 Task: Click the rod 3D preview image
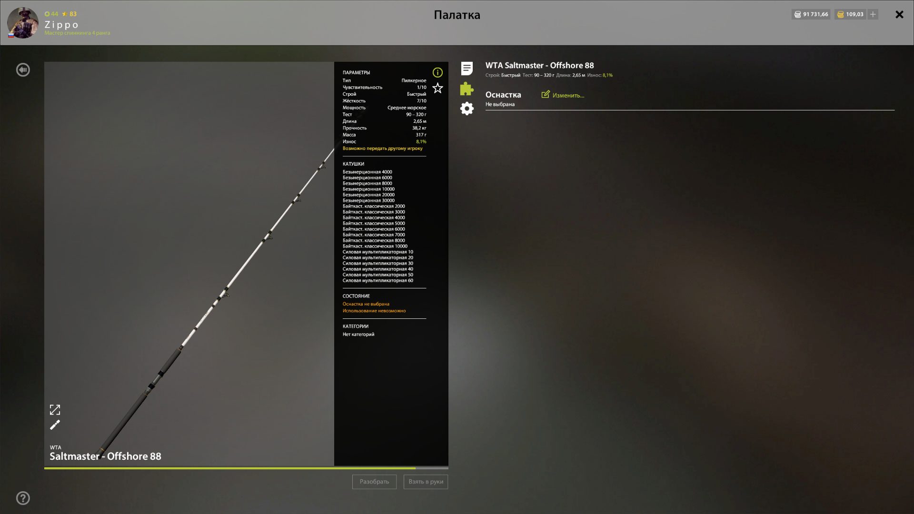[x=189, y=264]
